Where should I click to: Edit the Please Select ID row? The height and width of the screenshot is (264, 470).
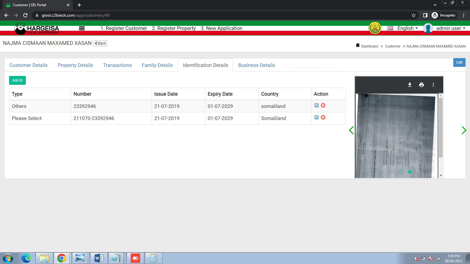[x=317, y=117]
